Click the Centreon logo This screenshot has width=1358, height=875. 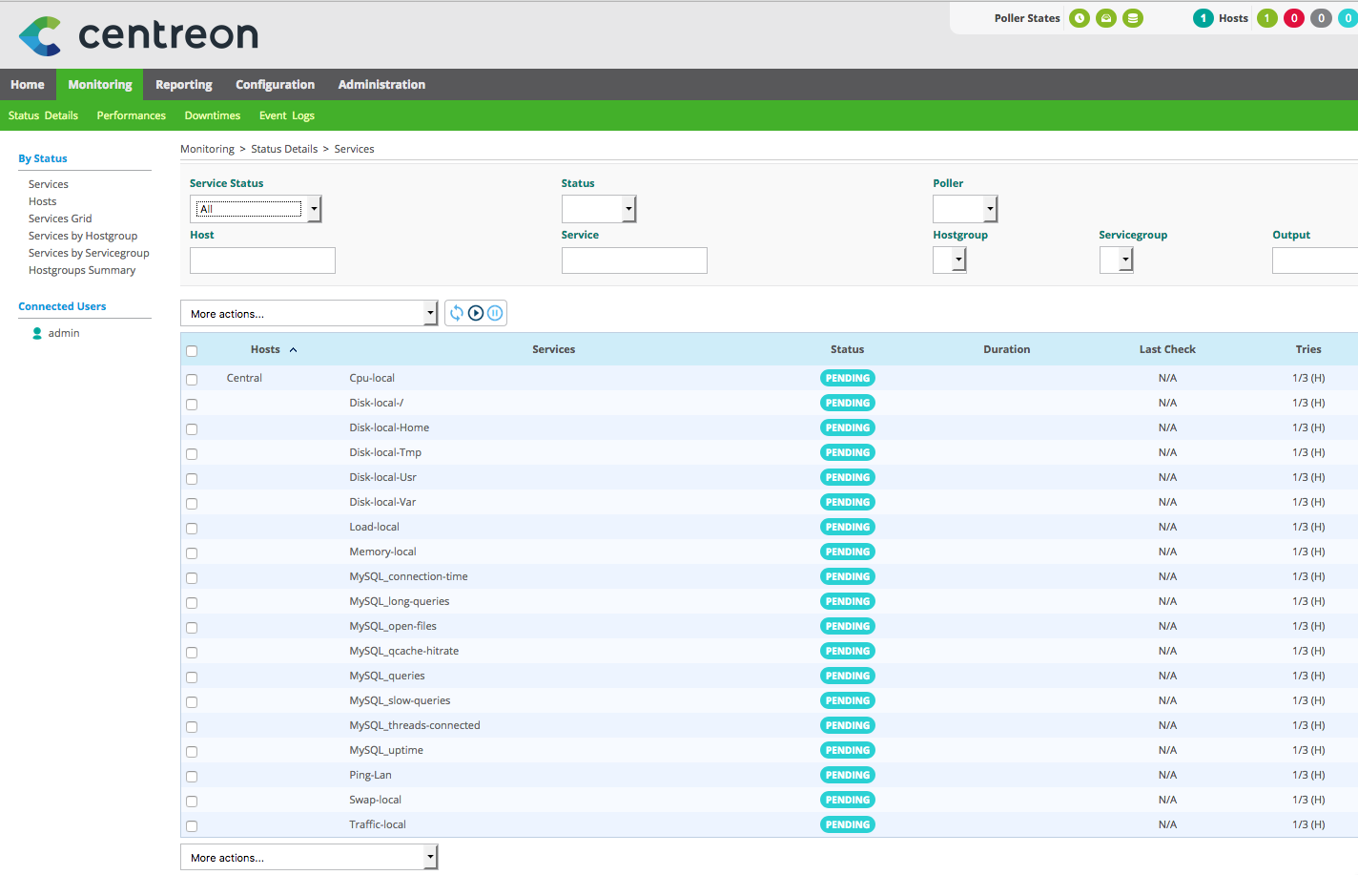pyautogui.click(x=138, y=35)
